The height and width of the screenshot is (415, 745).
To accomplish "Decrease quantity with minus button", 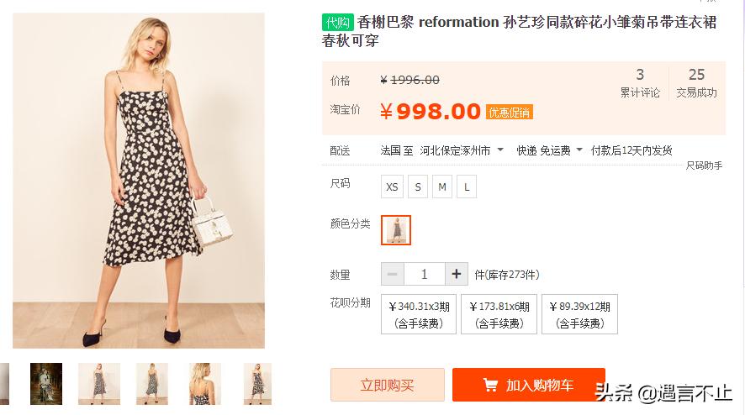I will (x=393, y=274).
